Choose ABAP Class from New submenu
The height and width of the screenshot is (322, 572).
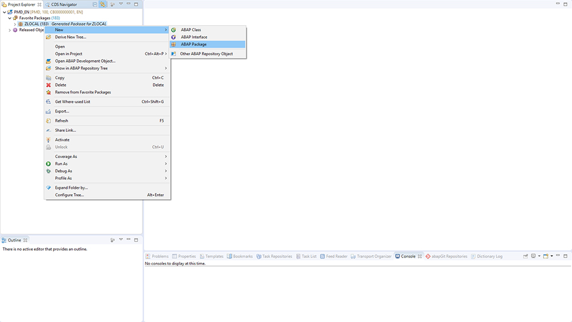[207, 30]
